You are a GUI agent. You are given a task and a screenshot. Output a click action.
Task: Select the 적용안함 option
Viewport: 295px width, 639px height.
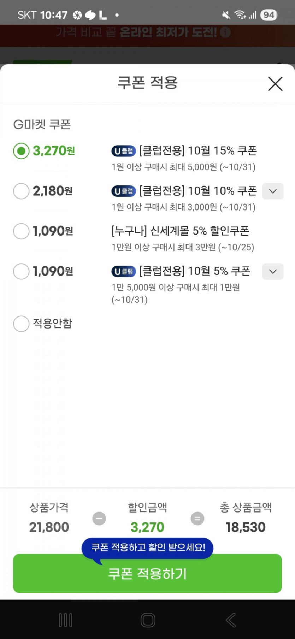[21, 324]
